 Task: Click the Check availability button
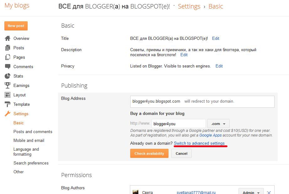[149, 154]
